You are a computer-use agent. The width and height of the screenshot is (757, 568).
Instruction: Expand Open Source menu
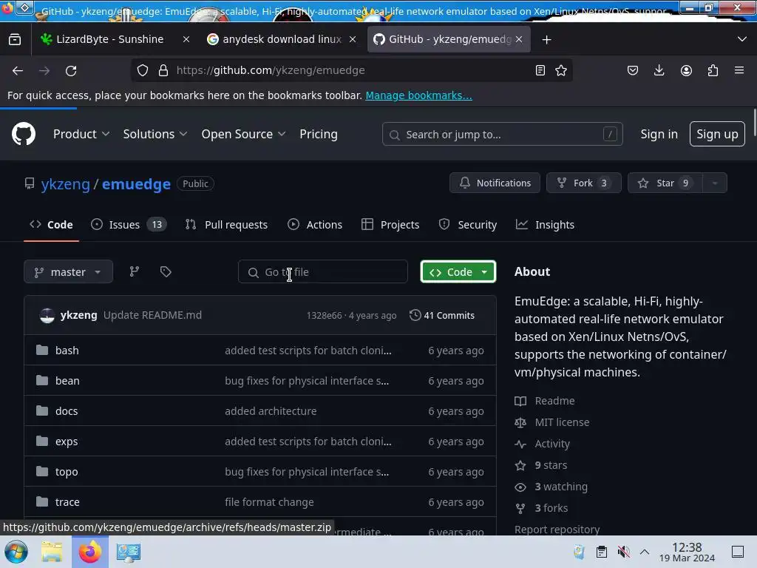[x=243, y=135]
